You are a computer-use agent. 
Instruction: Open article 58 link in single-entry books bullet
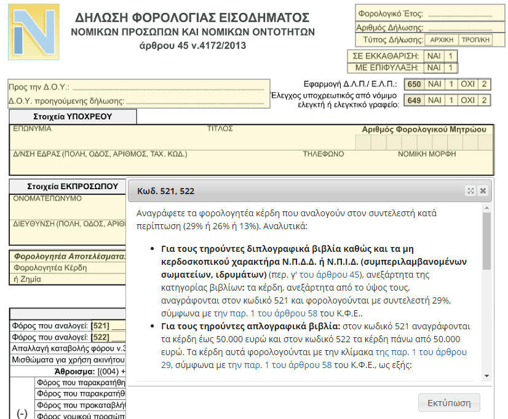[280, 366]
